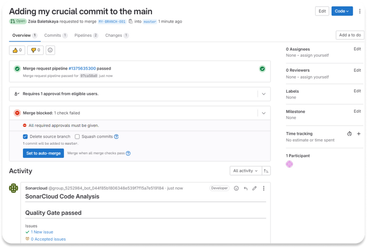Reply to the Sonarcloud comment
Screen dimensions: 367x248
pyautogui.click(x=246, y=188)
